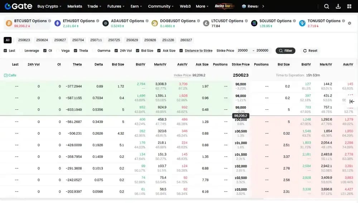Enable the Gamma column checkbox
The width and height of the screenshot is (358, 203).
pyautogui.click(x=94, y=51)
